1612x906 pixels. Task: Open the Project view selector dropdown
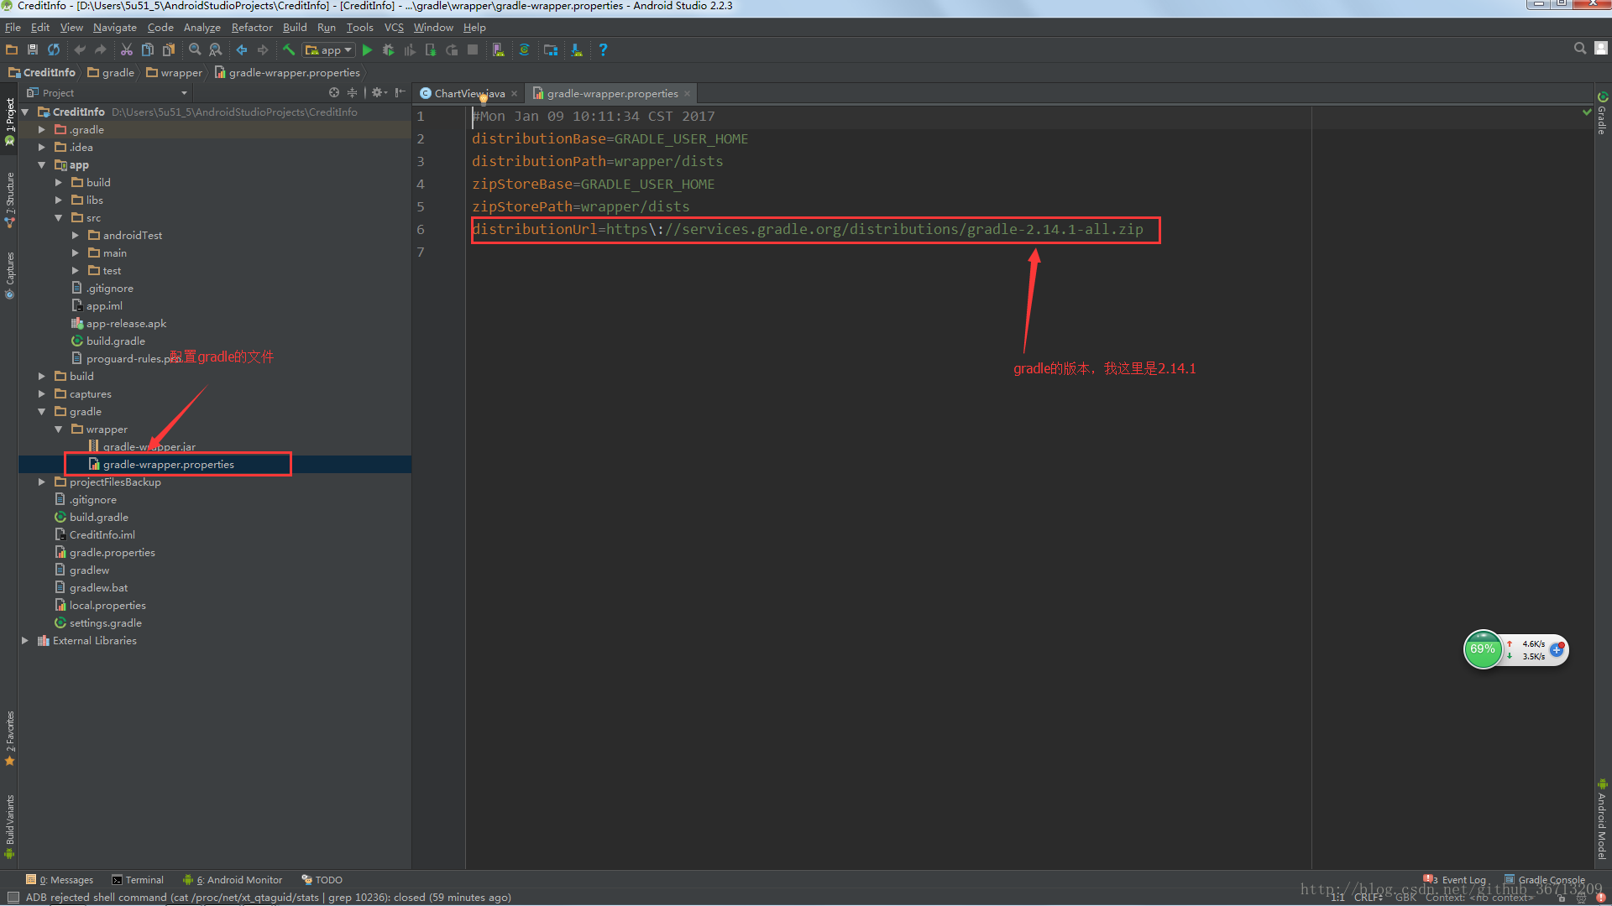coord(107,93)
